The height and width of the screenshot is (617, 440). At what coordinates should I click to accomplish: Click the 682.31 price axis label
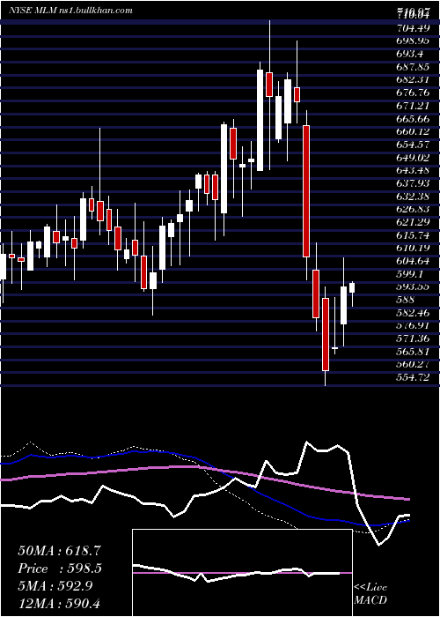click(x=414, y=80)
